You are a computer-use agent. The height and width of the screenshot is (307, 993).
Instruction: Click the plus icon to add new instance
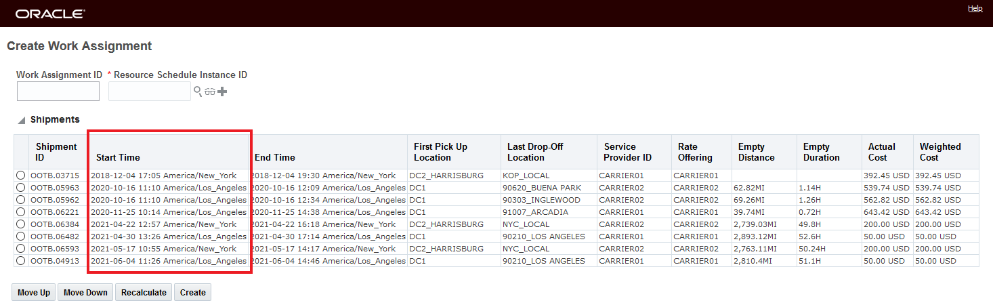click(221, 91)
